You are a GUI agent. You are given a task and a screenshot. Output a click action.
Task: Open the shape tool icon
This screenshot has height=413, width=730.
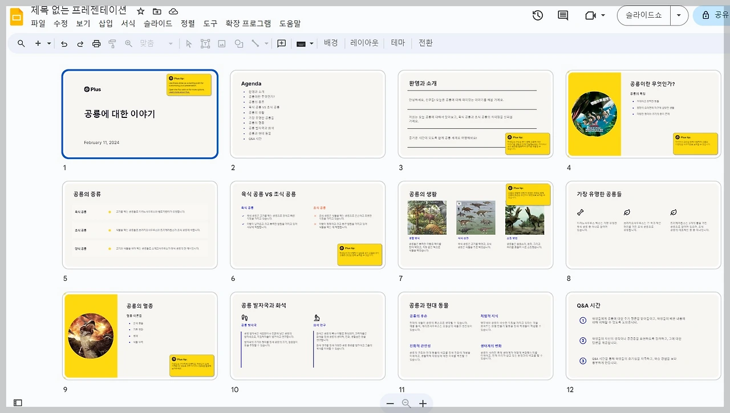click(239, 43)
